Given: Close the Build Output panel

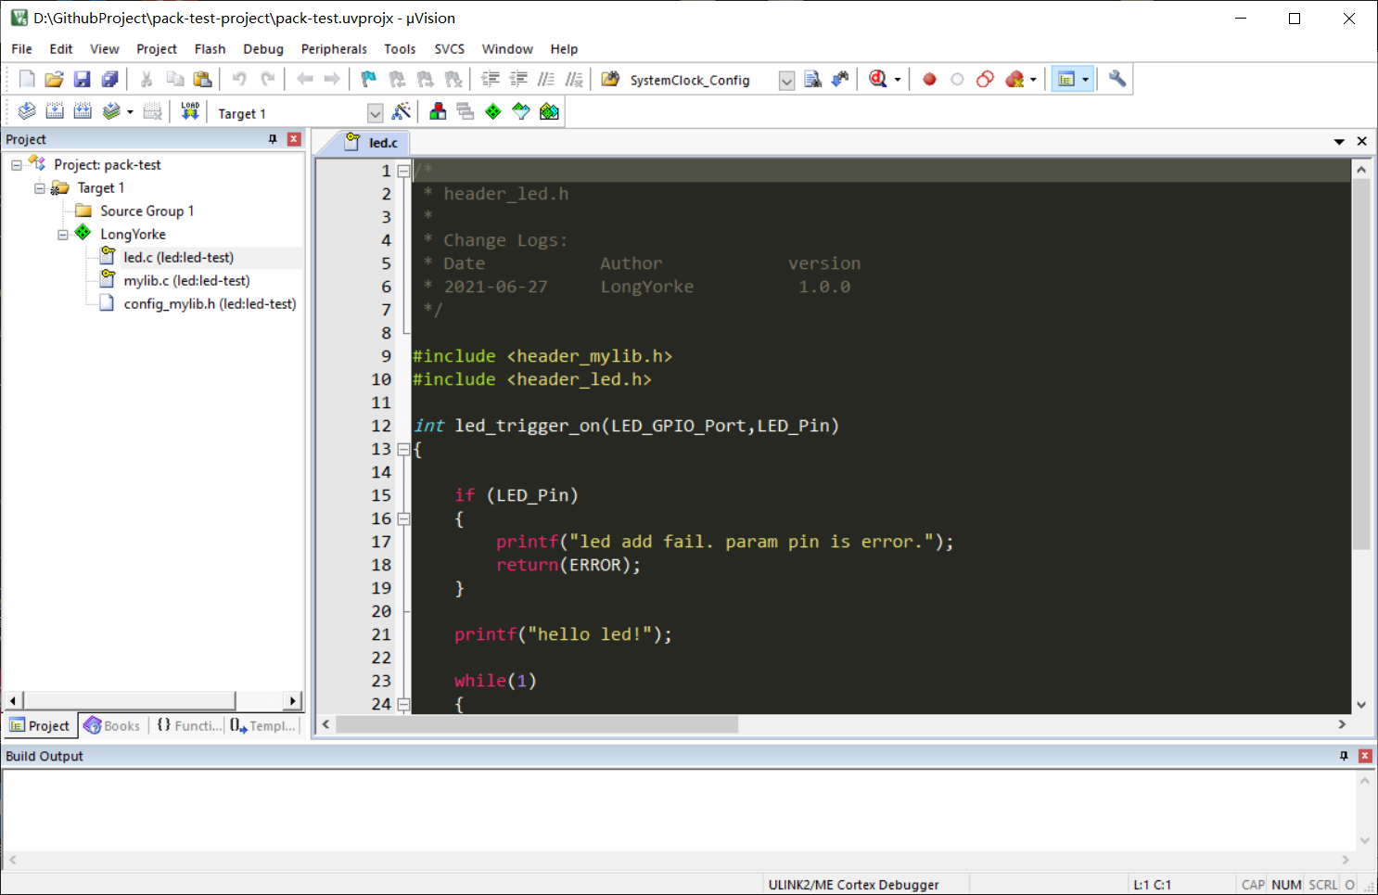Looking at the screenshot, I should (x=1364, y=756).
